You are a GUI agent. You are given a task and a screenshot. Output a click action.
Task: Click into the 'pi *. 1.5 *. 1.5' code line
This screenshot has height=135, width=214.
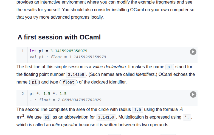click(48, 94)
